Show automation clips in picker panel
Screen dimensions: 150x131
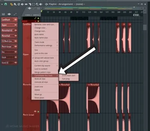click(15, 14)
